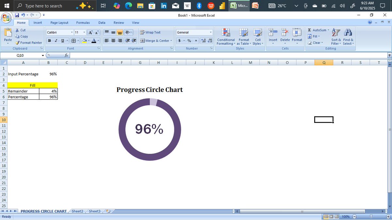Switch to Sheet2 tab

tap(77, 211)
